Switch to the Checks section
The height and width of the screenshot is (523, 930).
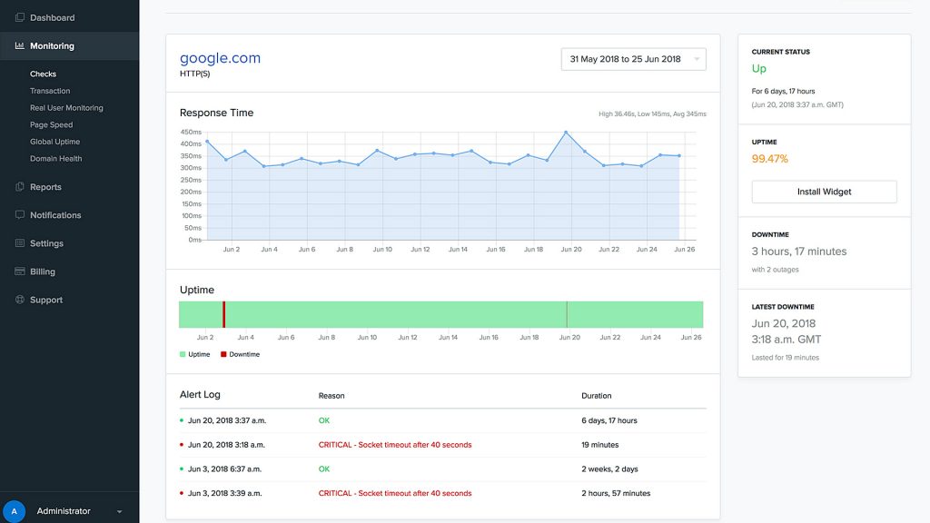tap(44, 74)
